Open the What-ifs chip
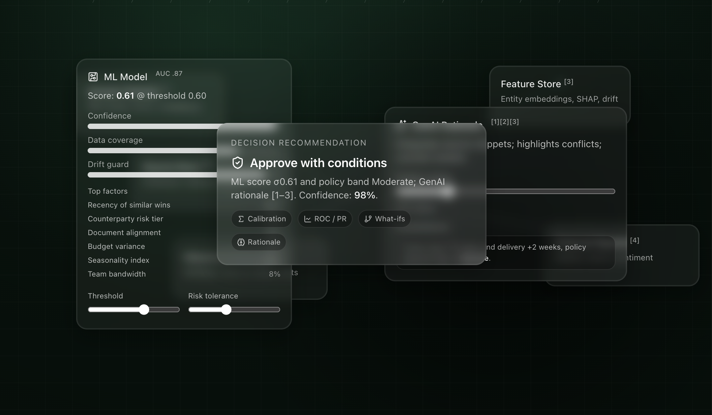The image size is (712, 415). coord(384,219)
